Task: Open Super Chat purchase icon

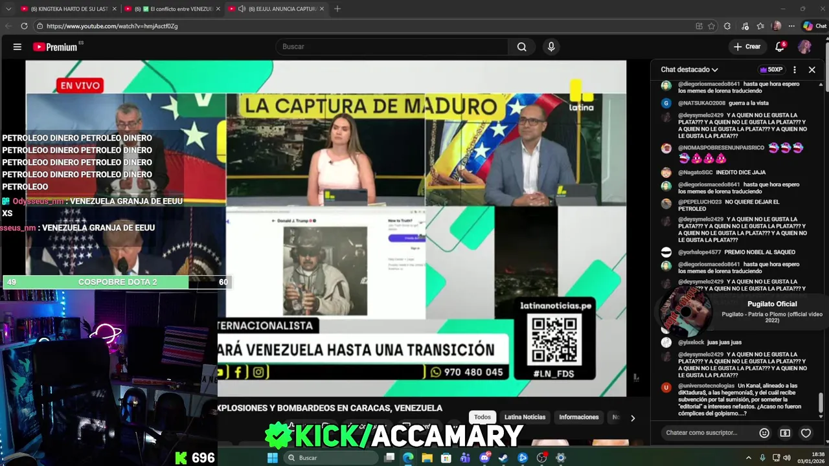Action: tap(785, 433)
